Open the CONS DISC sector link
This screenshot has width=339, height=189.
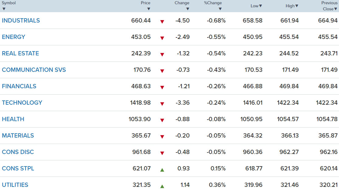(x=18, y=152)
